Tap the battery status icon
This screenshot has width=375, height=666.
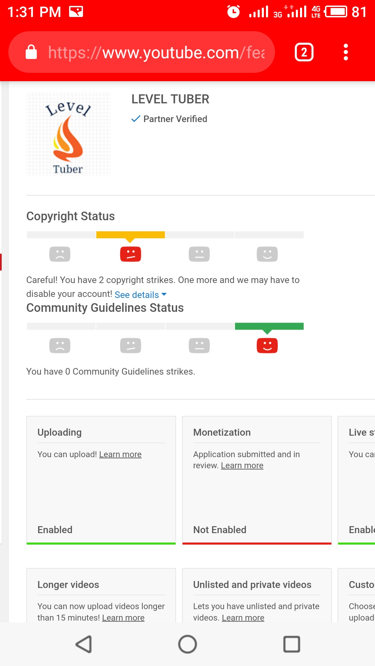(336, 12)
